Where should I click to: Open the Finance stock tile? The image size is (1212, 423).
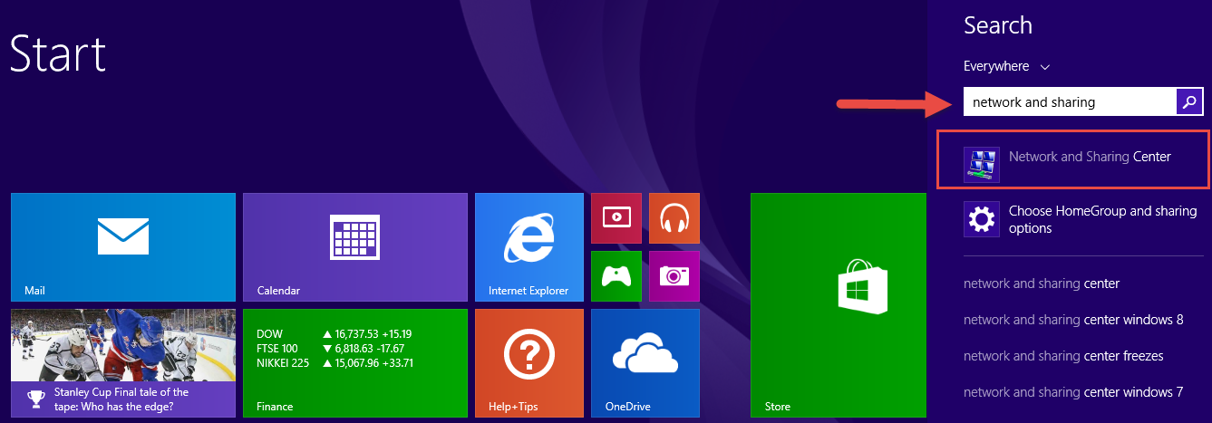pyautogui.click(x=354, y=363)
